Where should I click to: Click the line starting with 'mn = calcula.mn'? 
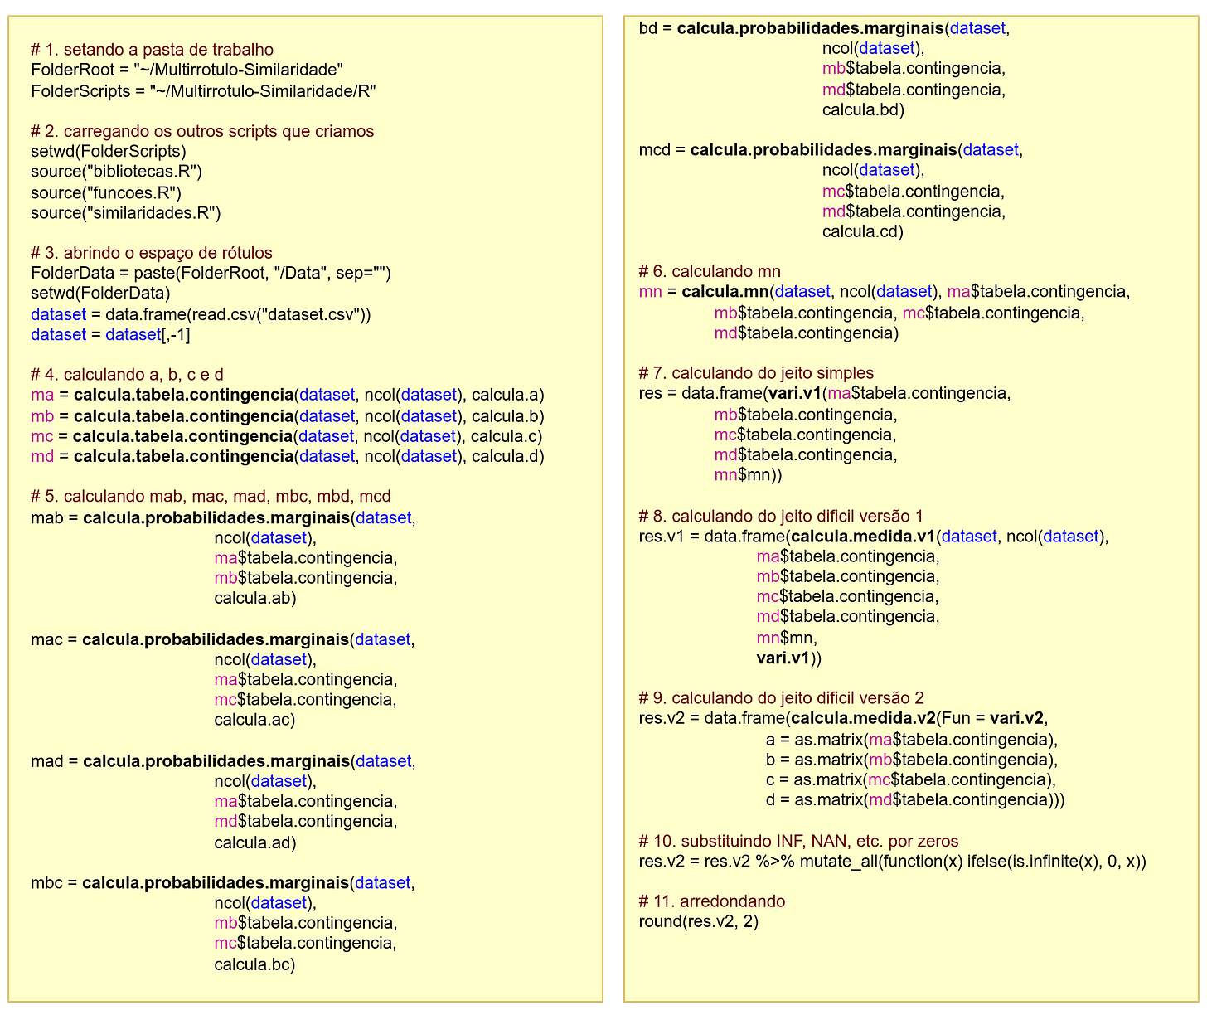click(x=885, y=292)
